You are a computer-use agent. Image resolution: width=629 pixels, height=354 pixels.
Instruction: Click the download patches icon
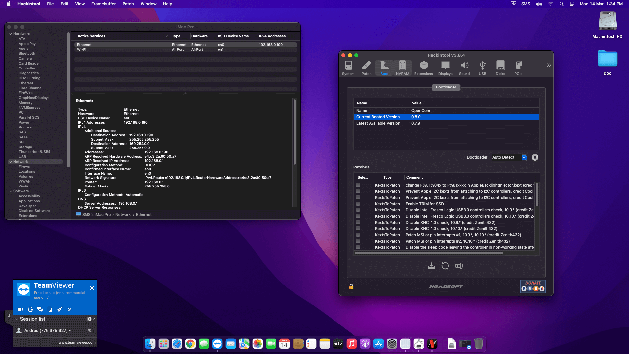tap(431, 266)
